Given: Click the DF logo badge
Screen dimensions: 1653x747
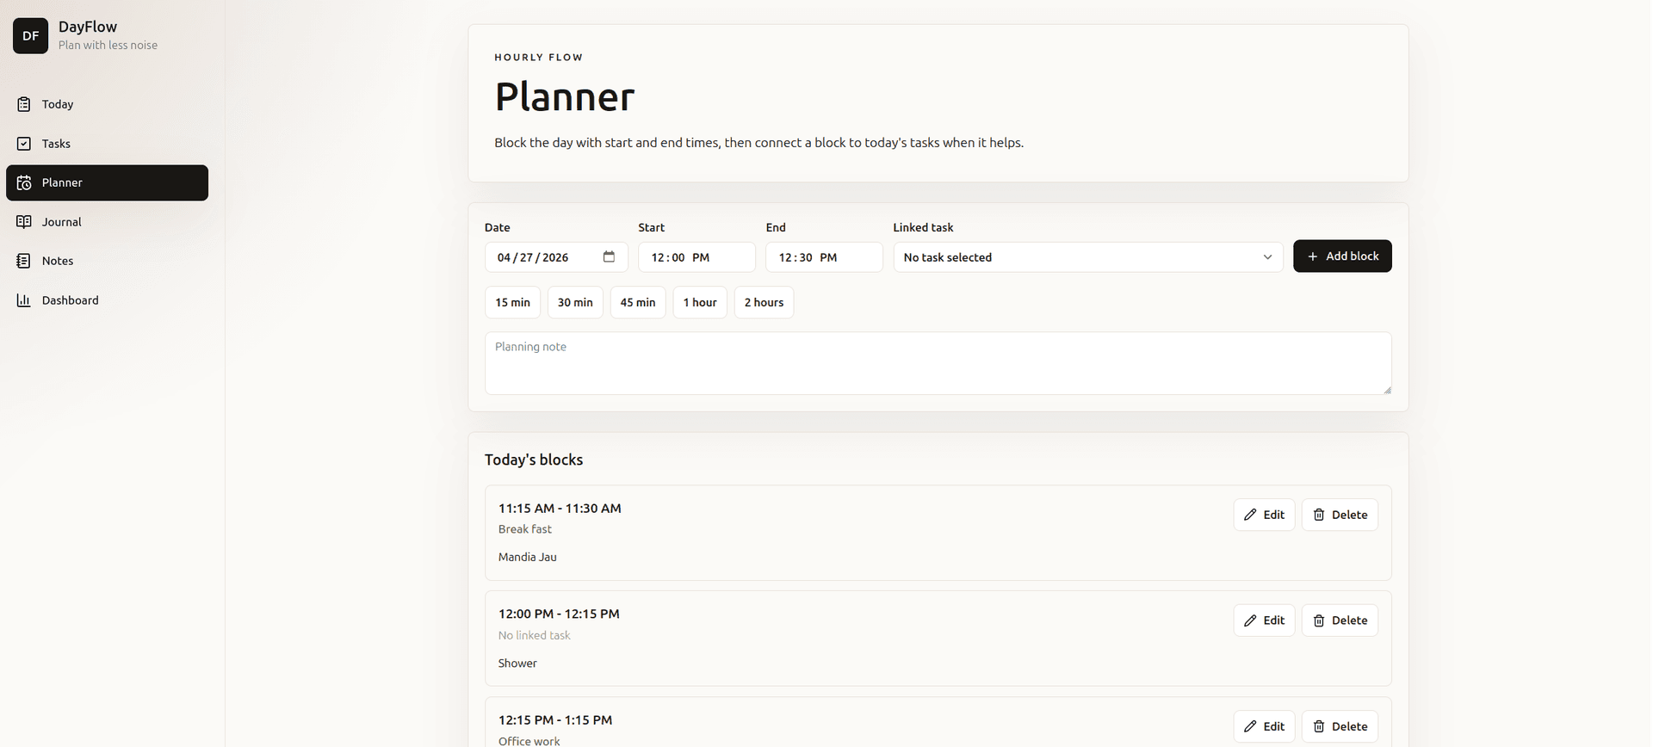Looking at the screenshot, I should pyautogui.click(x=30, y=35).
